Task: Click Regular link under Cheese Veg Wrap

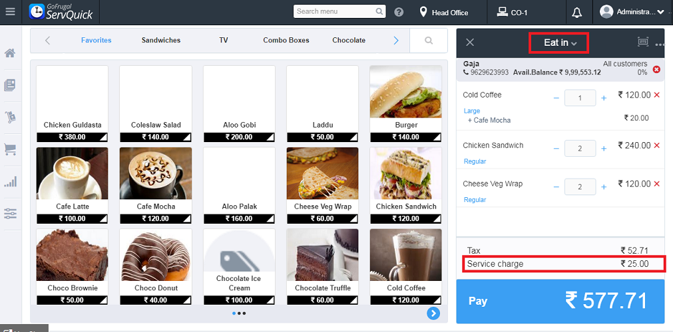Action: [x=475, y=200]
